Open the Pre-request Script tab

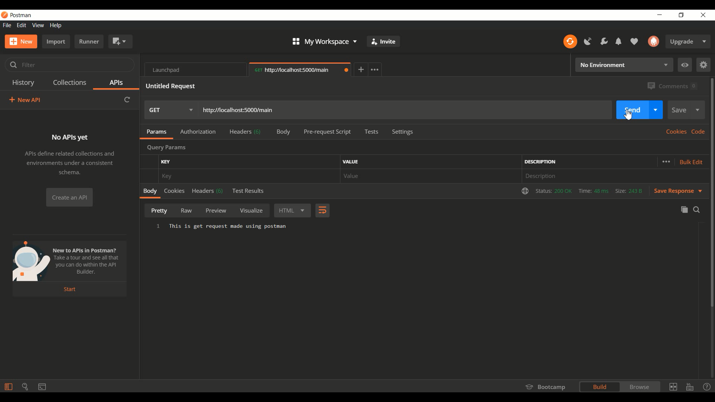point(327,132)
